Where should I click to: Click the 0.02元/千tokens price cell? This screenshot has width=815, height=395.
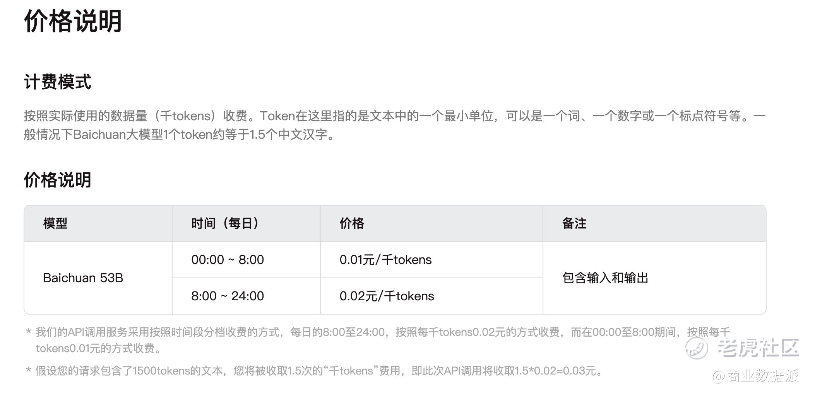coord(387,296)
